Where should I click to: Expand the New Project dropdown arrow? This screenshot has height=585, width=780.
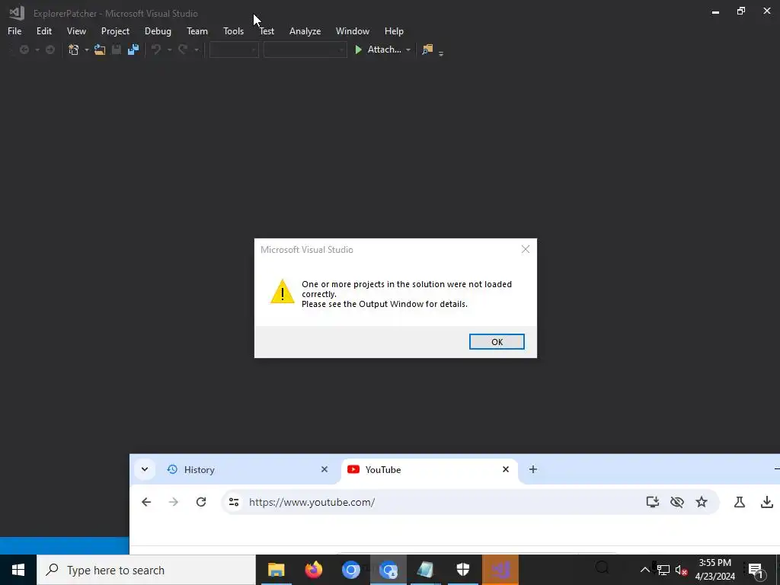point(87,50)
